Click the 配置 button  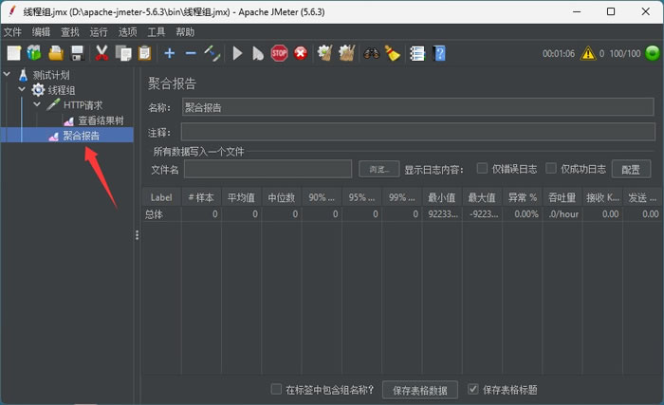click(631, 170)
